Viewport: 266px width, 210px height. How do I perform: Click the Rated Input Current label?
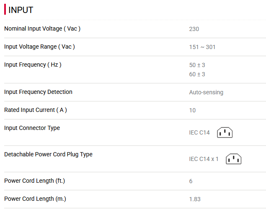[x=36, y=110]
